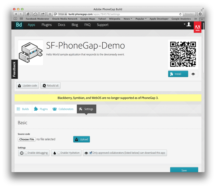Click the downloads icon in browser toolbar
Screen dimensions: 216x188
[x=200, y=14]
